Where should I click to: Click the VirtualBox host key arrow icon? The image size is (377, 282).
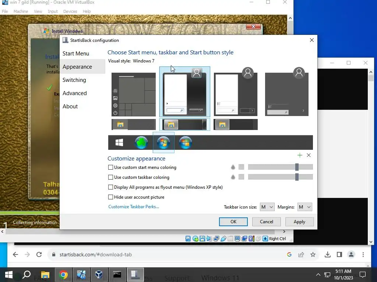265,239
